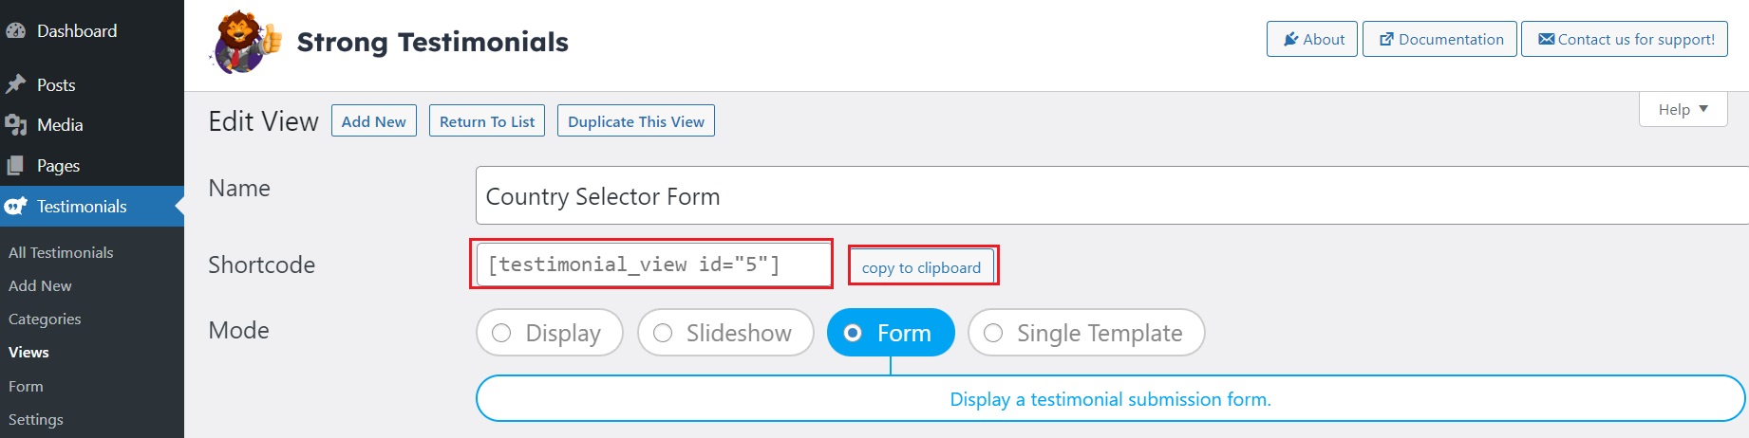Click the Posts pushpin icon
Screen dimensions: 1749x438
[x=15, y=84]
